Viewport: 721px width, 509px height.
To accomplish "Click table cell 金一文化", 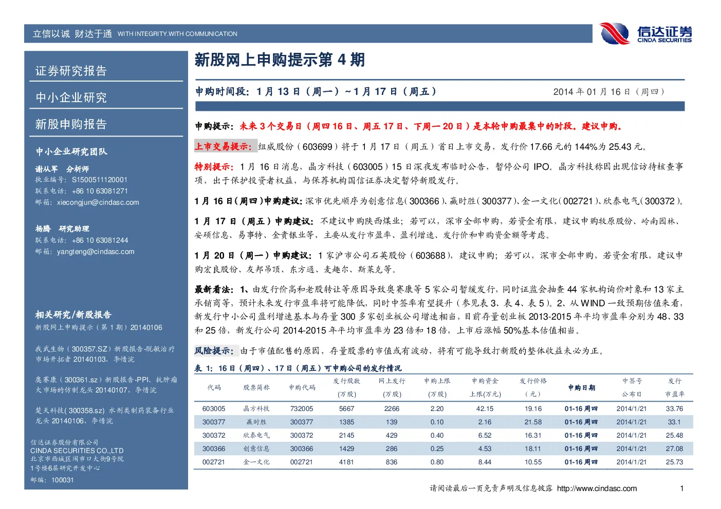I will click(256, 462).
